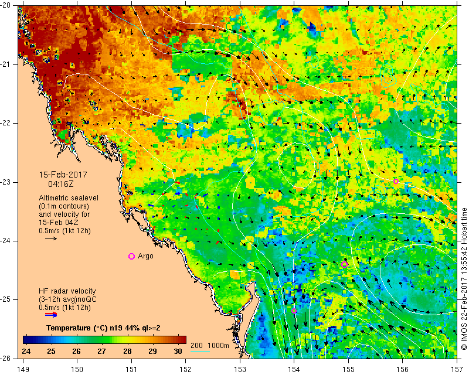Click the 'Altimetric sealevel' text
Viewport: 469px width, 375px height.
tap(69, 198)
